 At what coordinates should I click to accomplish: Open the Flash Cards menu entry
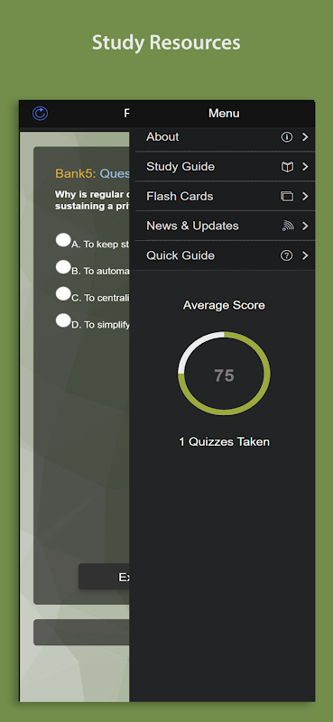tap(226, 196)
